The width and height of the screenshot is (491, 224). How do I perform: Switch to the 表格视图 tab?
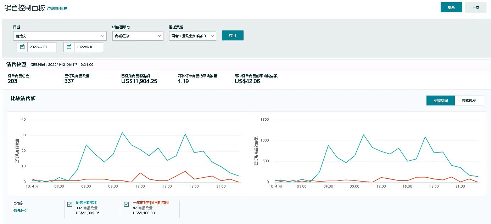click(x=469, y=100)
